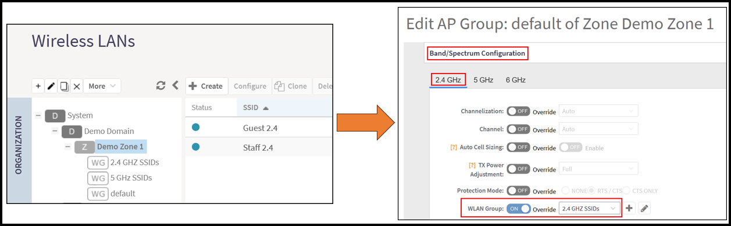Select the Demo Domain D icon
731x226 pixels.
(72, 132)
